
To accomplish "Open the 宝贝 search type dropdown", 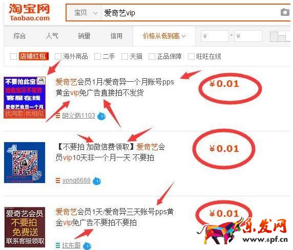I will pos(84,13).
